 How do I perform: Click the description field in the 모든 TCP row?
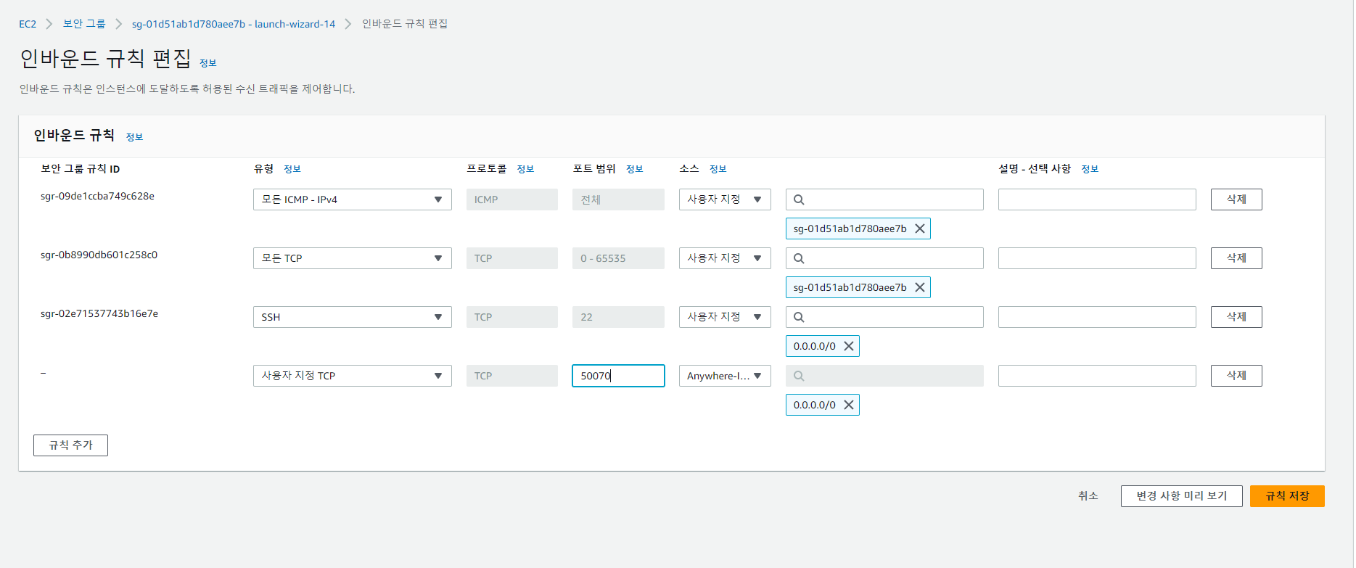(x=1097, y=258)
